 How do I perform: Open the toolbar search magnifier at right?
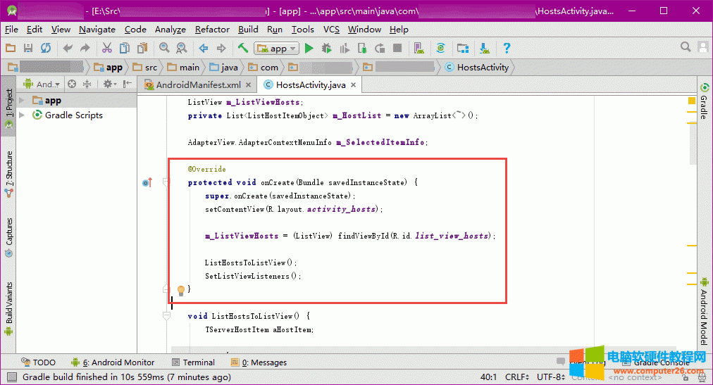pos(686,48)
